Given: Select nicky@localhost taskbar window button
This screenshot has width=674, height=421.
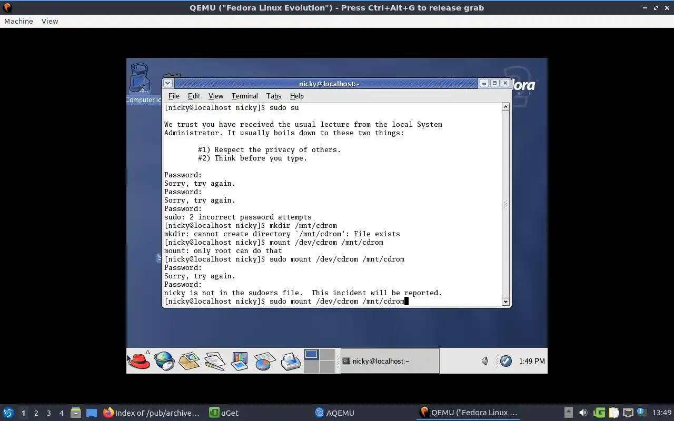Looking at the screenshot, I should 390,361.
